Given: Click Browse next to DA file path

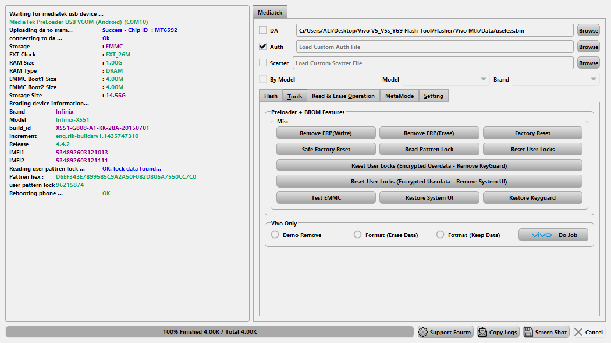Looking at the screenshot, I should [588, 30].
